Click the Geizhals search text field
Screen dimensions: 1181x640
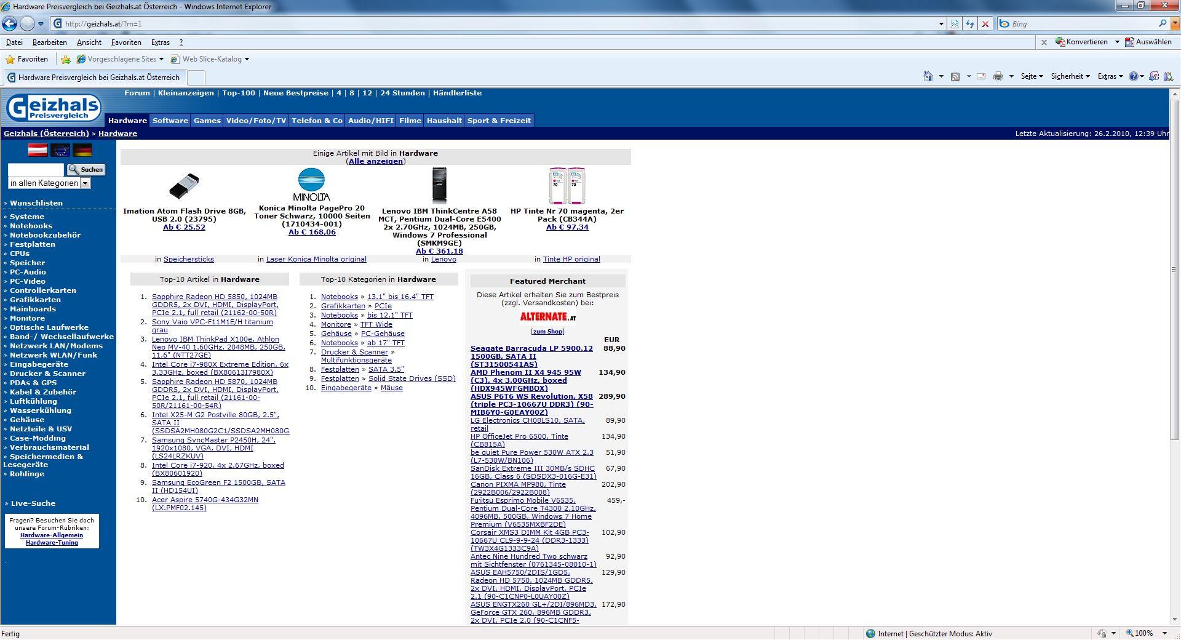[x=36, y=169]
